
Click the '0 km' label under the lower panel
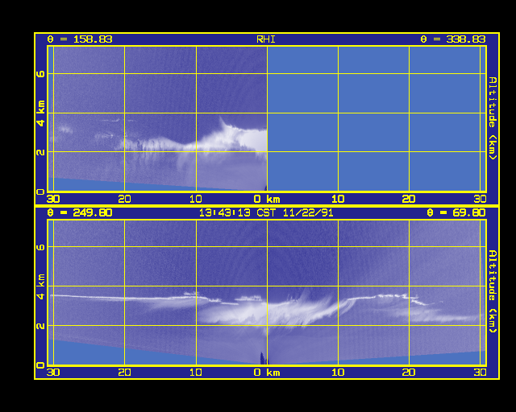coord(267,373)
